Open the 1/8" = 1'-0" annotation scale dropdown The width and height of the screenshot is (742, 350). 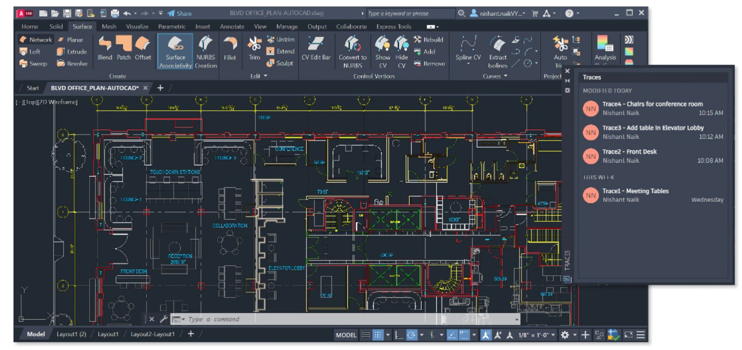pos(536,335)
